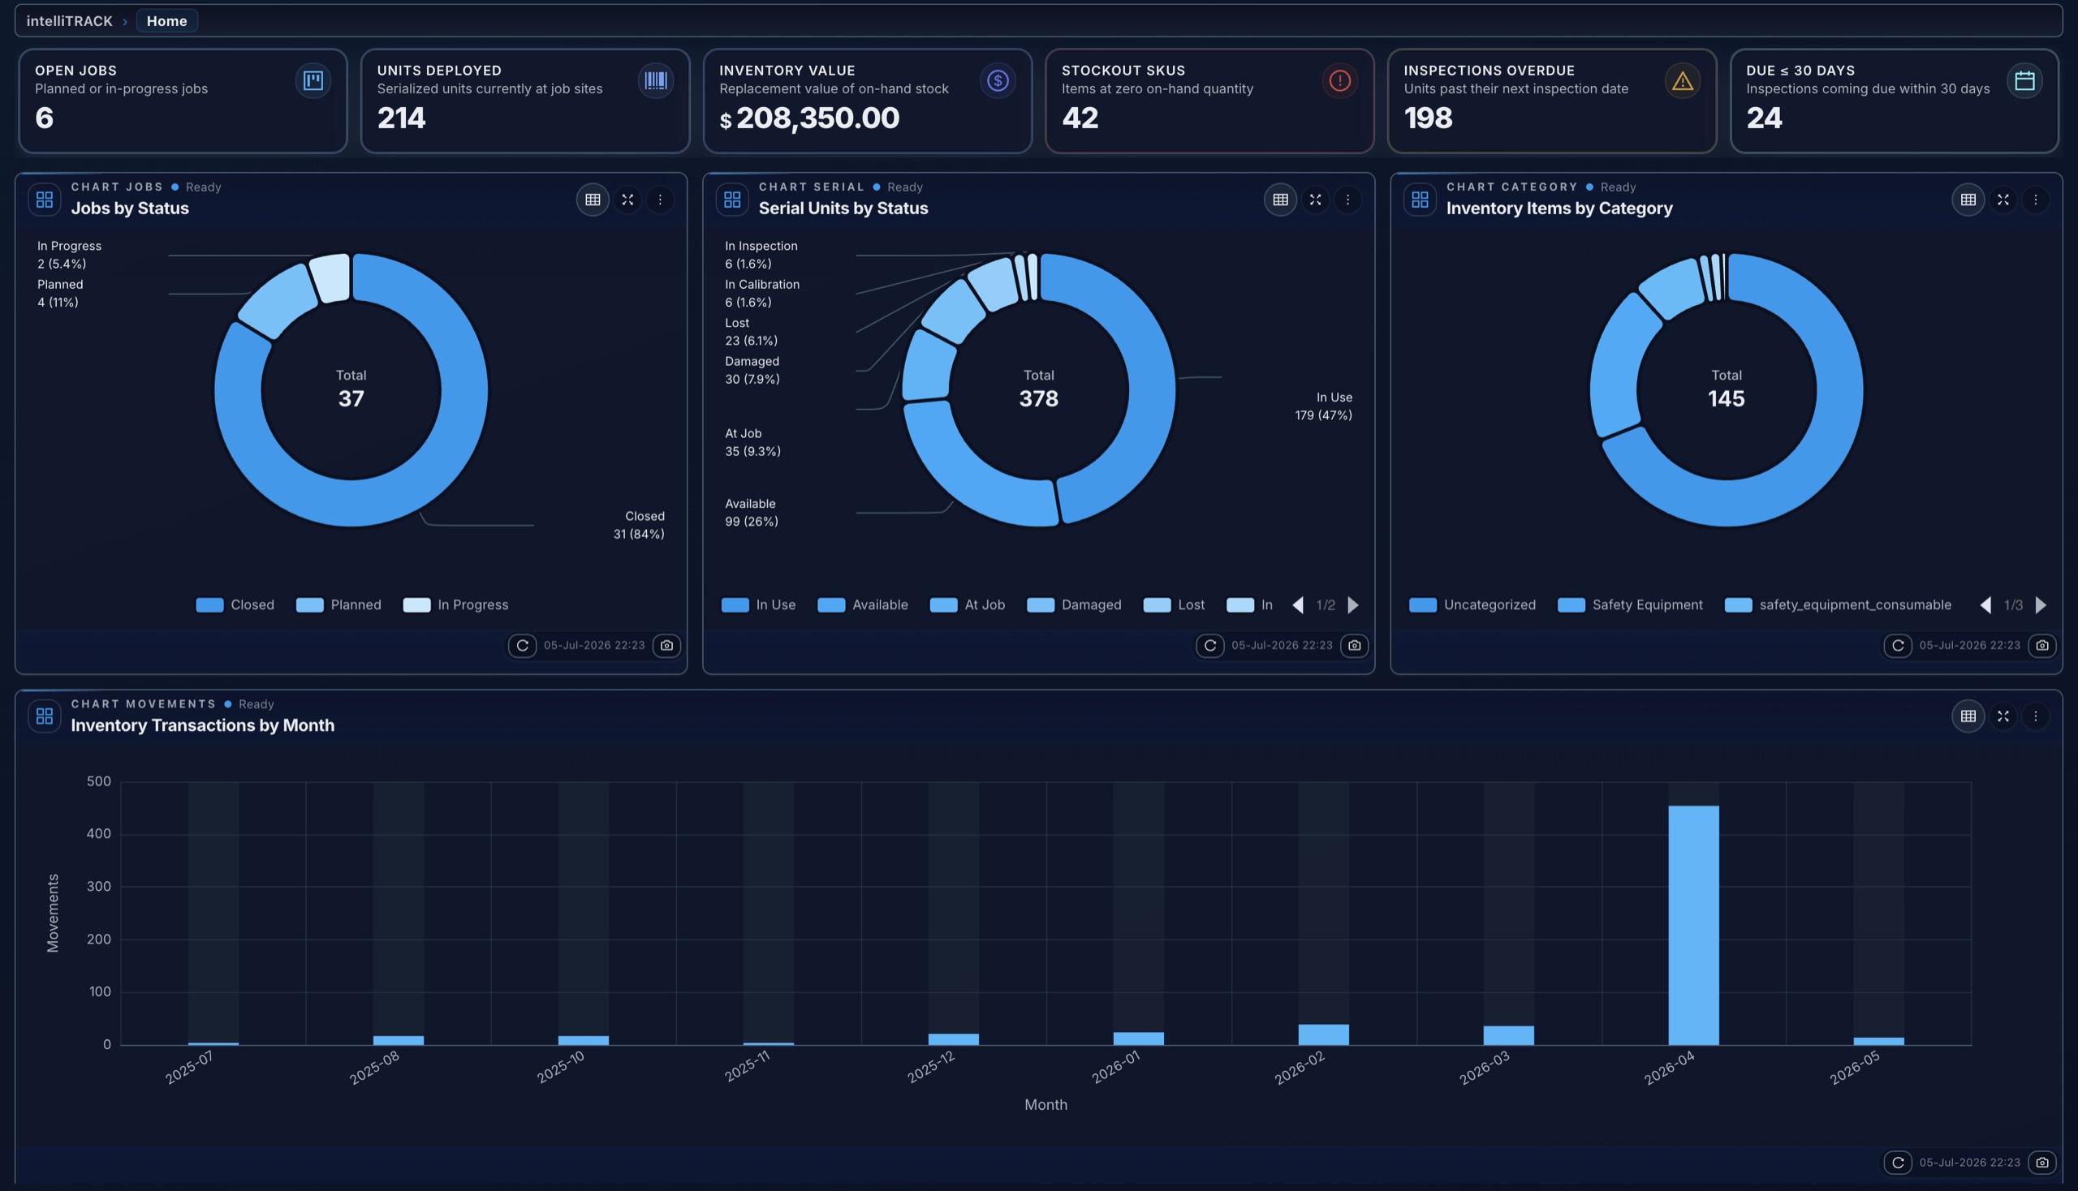This screenshot has height=1191, width=2078.
Task: Open the Stockout SKUs KPI card
Action: point(1209,101)
